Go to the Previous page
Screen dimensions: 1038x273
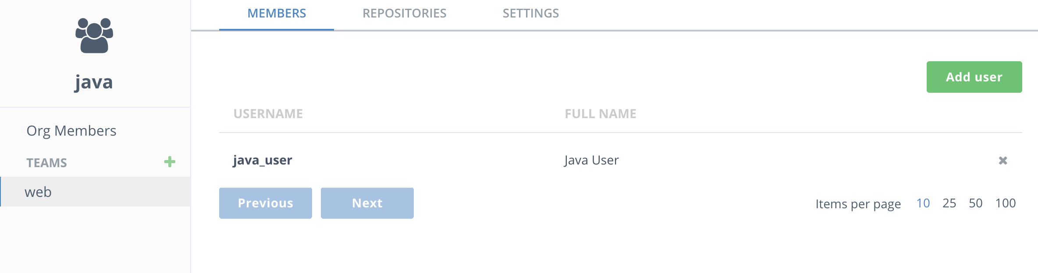point(266,203)
